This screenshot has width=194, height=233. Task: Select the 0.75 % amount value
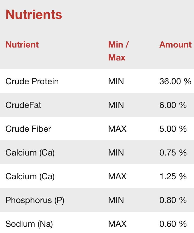[173, 153]
